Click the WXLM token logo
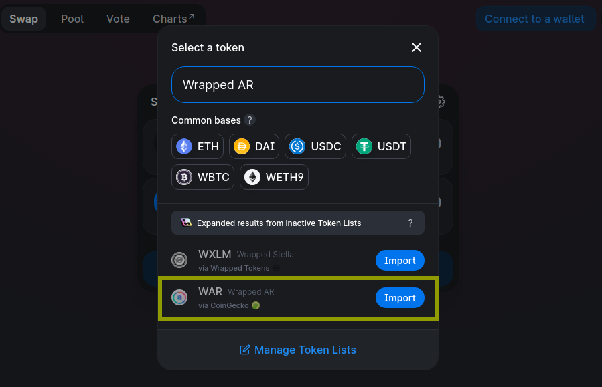Screen dimensions: 602x387 179,260
